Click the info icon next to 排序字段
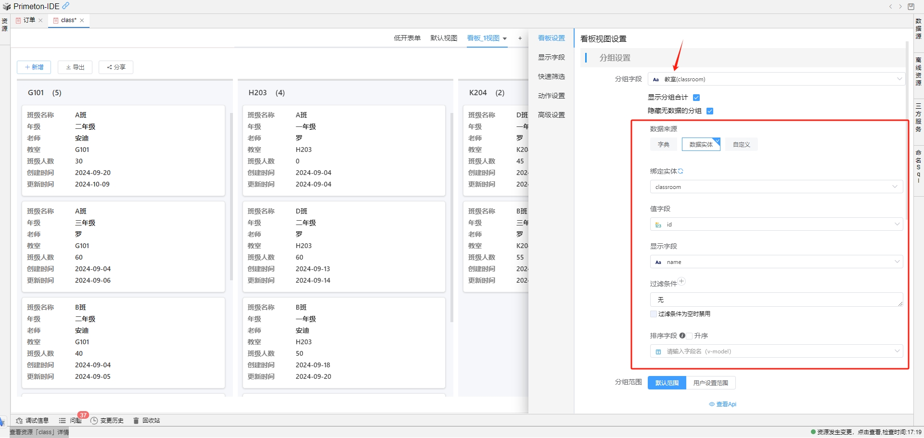This screenshot has height=438, width=924. tap(682, 336)
